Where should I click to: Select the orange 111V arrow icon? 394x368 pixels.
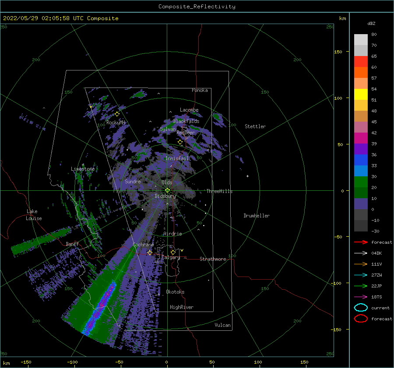(x=361, y=264)
